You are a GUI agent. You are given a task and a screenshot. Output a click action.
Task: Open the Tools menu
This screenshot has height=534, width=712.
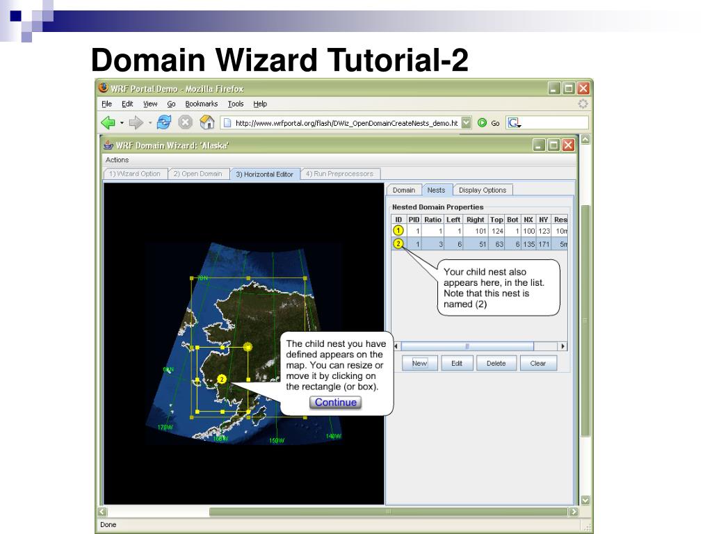pyautogui.click(x=236, y=104)
